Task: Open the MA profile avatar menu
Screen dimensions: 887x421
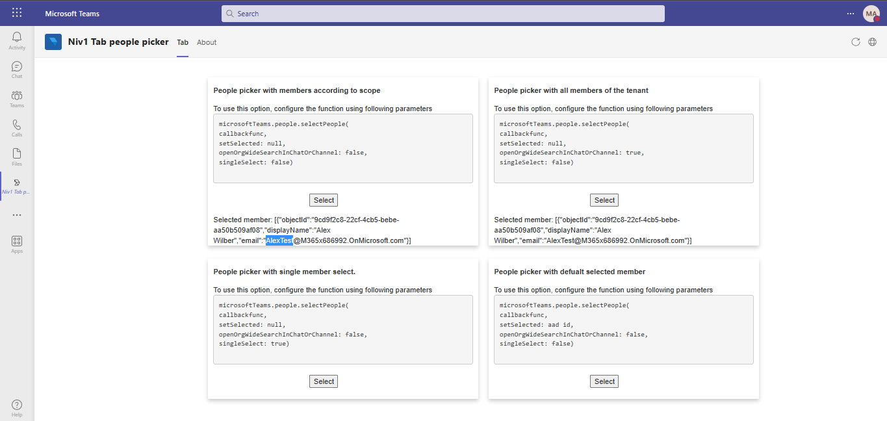Action: [x=871, y=13]
